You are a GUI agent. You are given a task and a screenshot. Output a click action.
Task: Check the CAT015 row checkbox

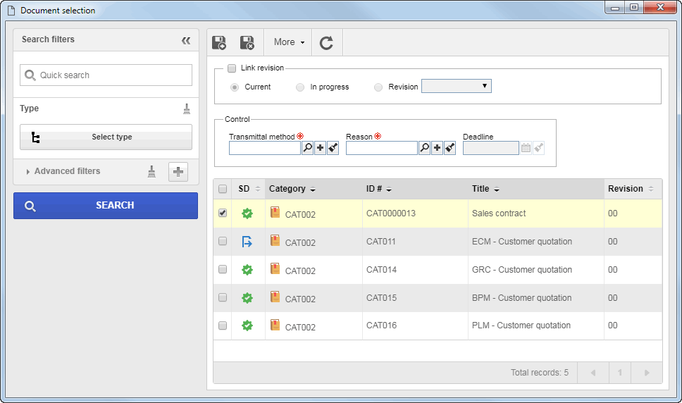point(223,298)
